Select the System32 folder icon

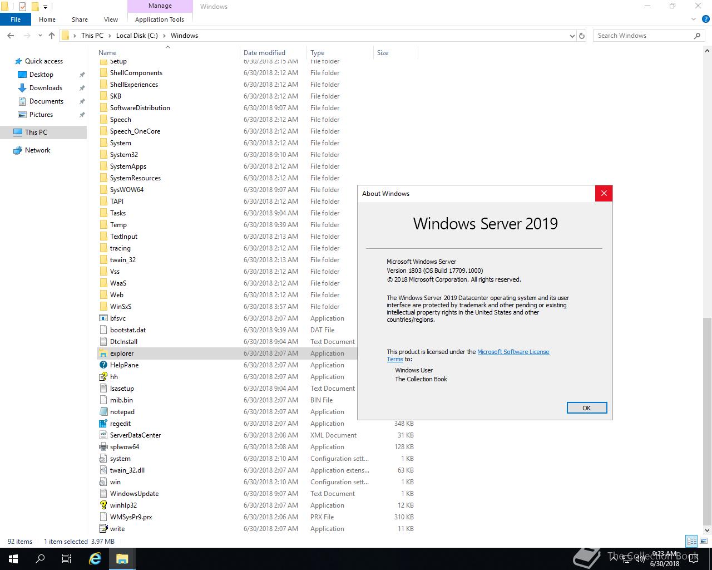[103, 155]
